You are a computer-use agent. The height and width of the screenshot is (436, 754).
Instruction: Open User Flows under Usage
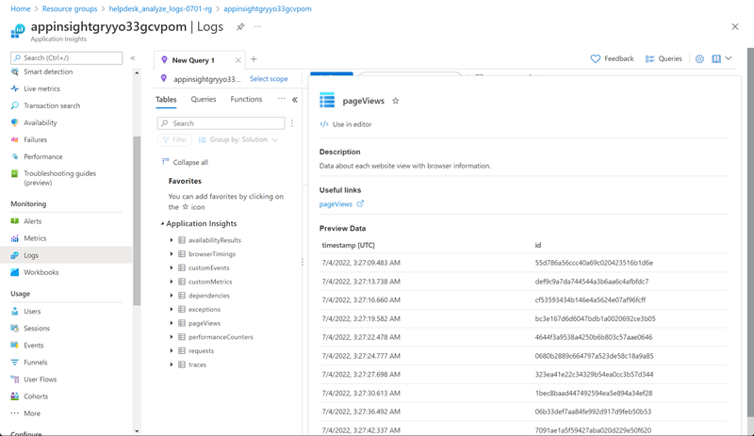coord(41,379)
